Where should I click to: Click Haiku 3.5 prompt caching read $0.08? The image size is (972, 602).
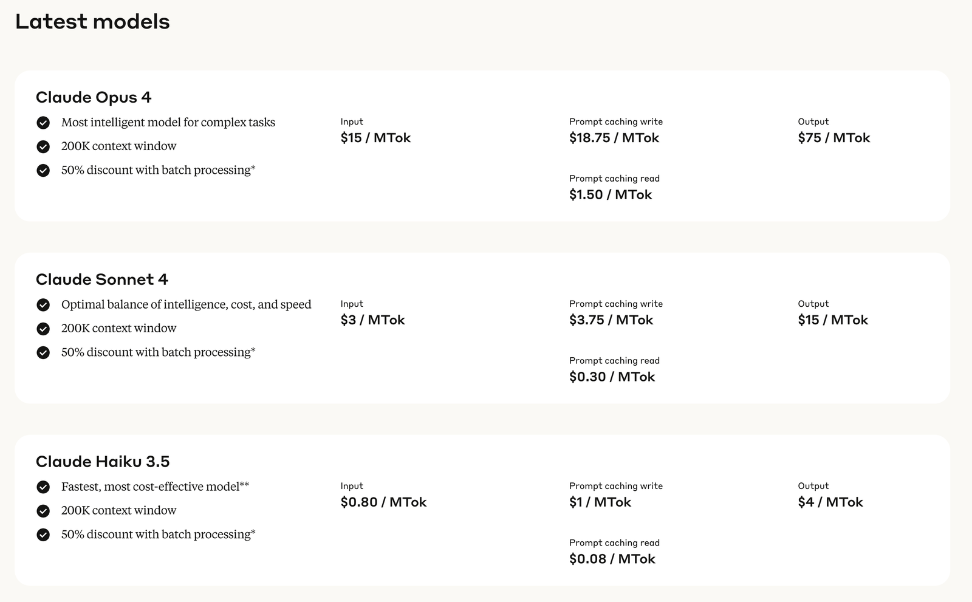(612, 559)
